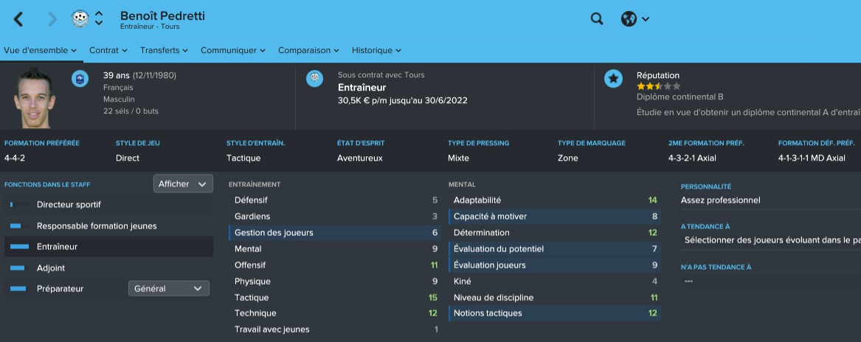
Task: Select the Entraîneur staff role row
Action: pyautogui.click(x=108, y=247)
